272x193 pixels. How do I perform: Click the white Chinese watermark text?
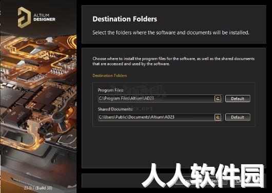click(x=203, y=176)
